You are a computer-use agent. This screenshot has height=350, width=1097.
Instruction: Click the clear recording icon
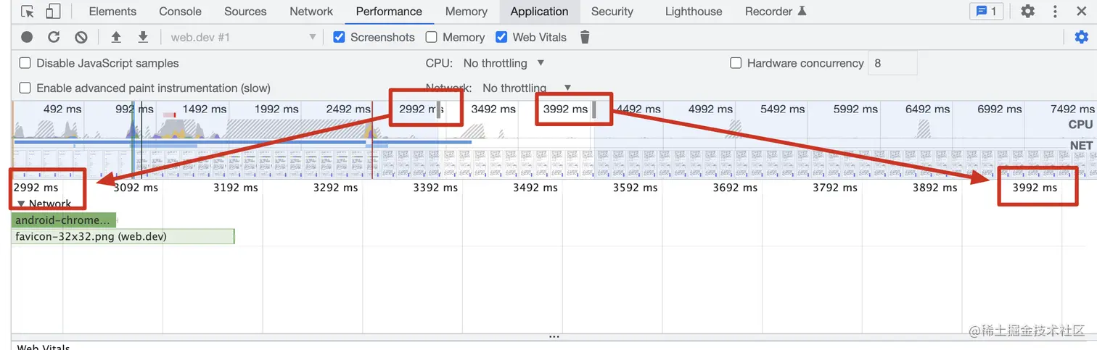tap(81, 37)
